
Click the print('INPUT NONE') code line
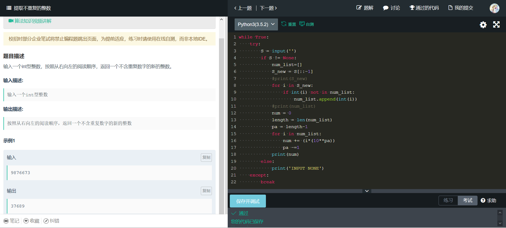298,168
